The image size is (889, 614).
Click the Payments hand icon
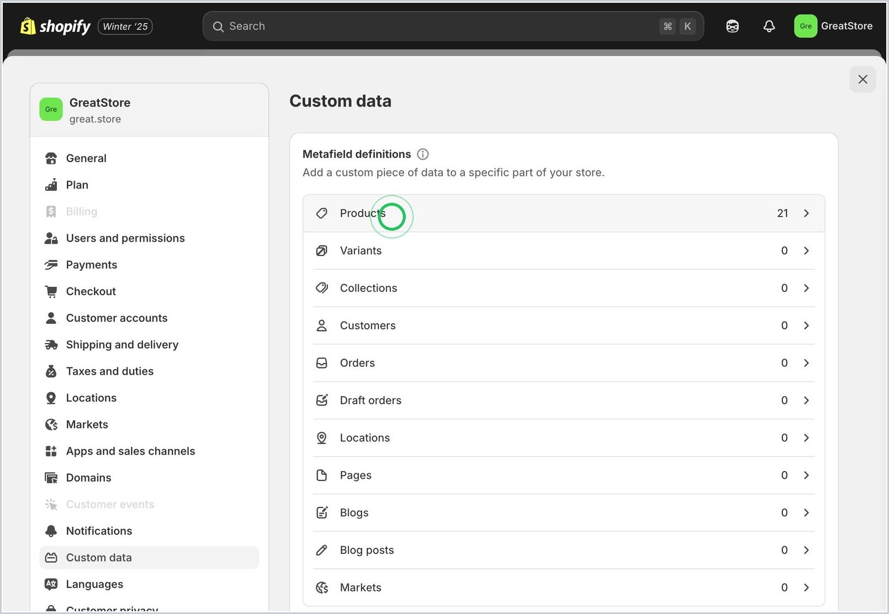pyautogui.click(x=51, y=265)
